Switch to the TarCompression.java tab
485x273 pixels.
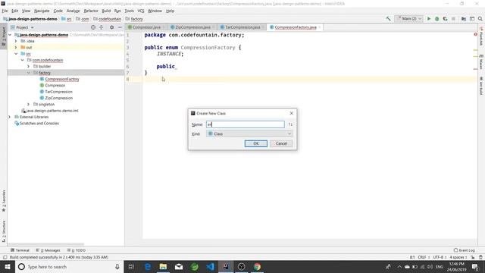[242, 27]
